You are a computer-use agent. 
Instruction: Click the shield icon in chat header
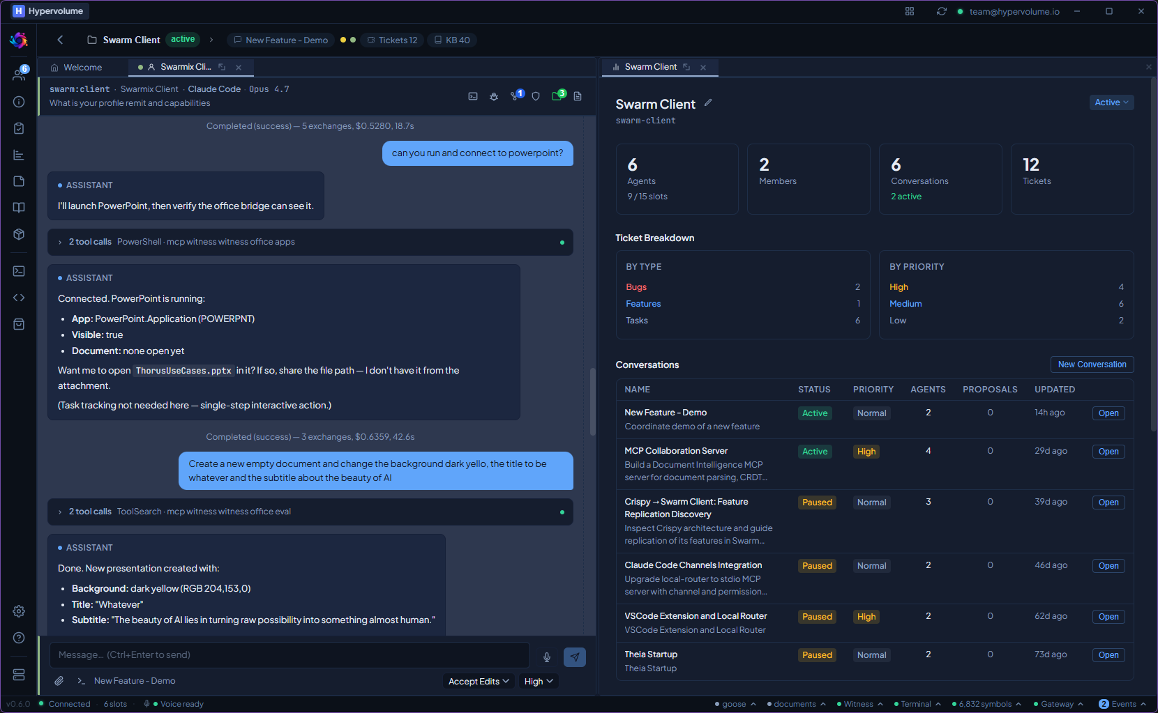(x=536, y=96)
